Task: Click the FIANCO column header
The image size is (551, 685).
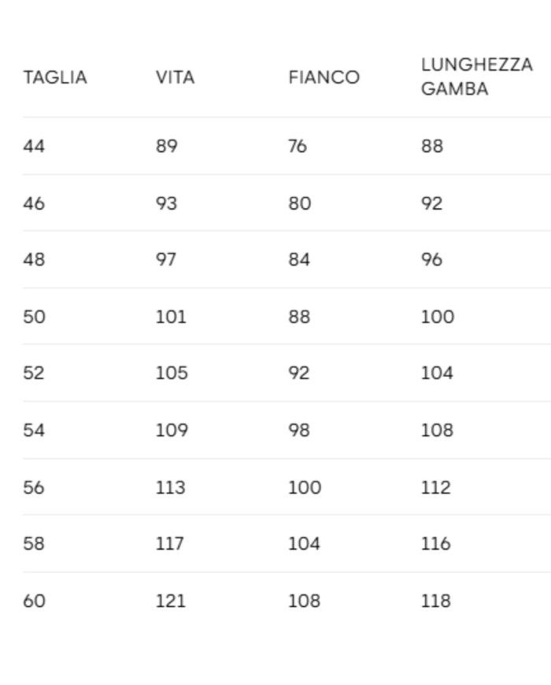Action: [324, 77]
